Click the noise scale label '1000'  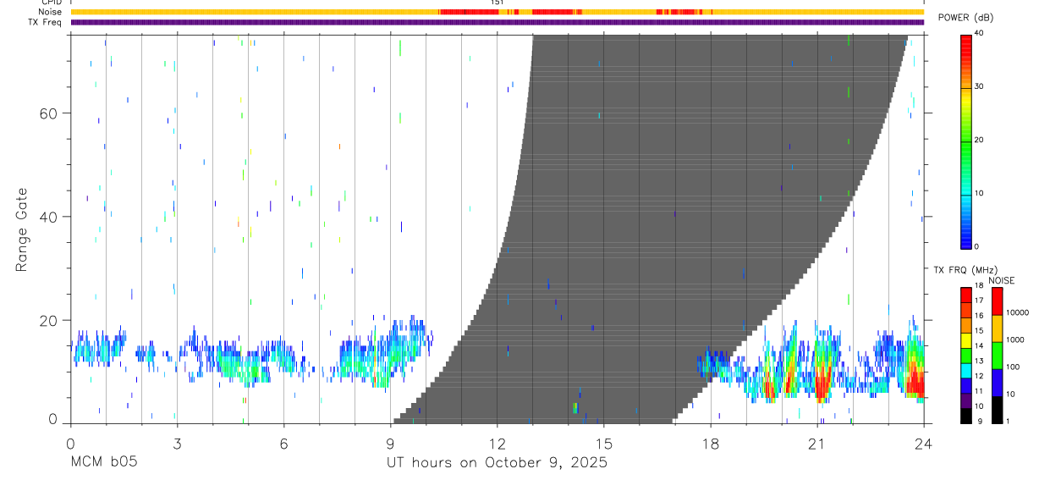click(1014, 339)
